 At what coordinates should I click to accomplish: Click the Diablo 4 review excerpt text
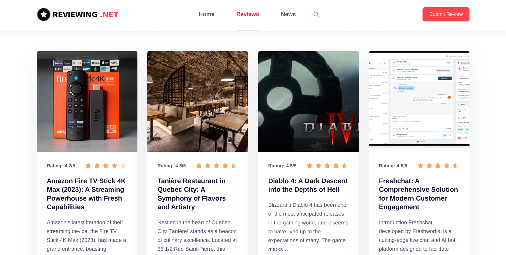click(308, 227)
